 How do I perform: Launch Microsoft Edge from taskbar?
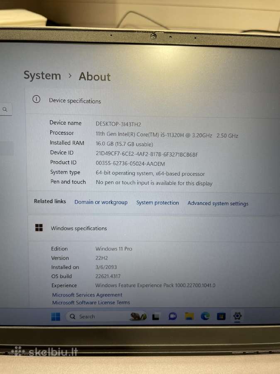tap(205, 316)
